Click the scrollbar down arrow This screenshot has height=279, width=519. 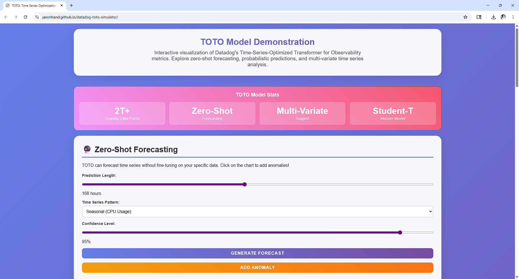pos(517,277)
